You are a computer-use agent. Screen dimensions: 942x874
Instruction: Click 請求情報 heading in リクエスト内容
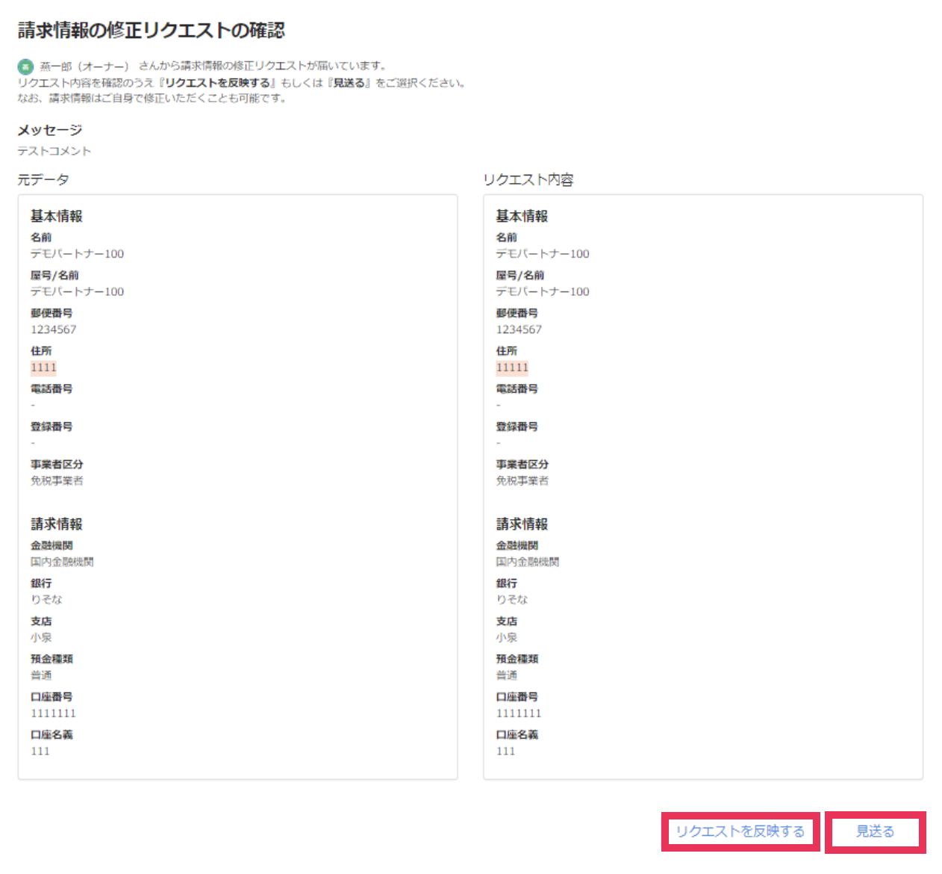click(x=523, y=524)
